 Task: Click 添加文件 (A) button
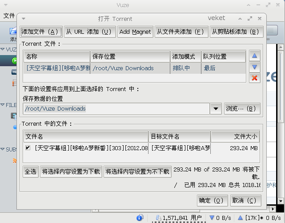pyautogui.click(x=41, y=32)
